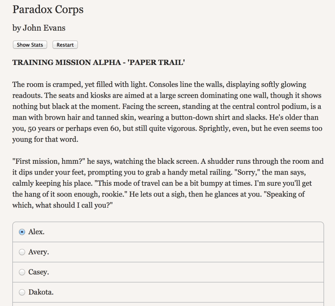Click empty space in the Dakota option row
Screen dimensions: 335x306
click(x=179, y=292)
